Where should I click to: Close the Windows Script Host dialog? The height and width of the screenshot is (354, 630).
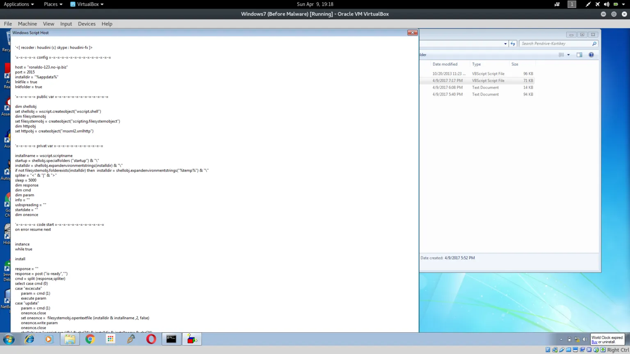412,32
